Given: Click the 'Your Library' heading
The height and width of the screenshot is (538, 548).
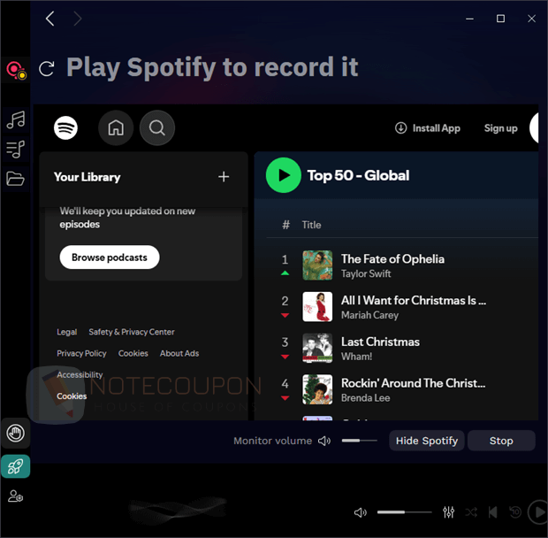Looking at the screenshot, I should coord(87,177).
